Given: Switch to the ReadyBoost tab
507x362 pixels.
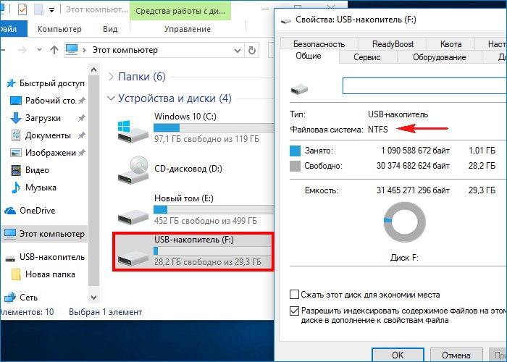Looking at the screenshot, I should pyautogui.click(x=393, y=43).
